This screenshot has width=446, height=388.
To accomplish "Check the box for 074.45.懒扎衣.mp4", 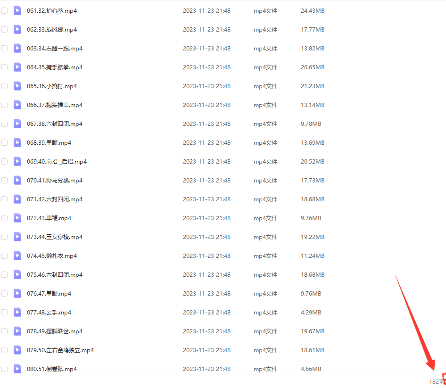I will pos(5,256).
